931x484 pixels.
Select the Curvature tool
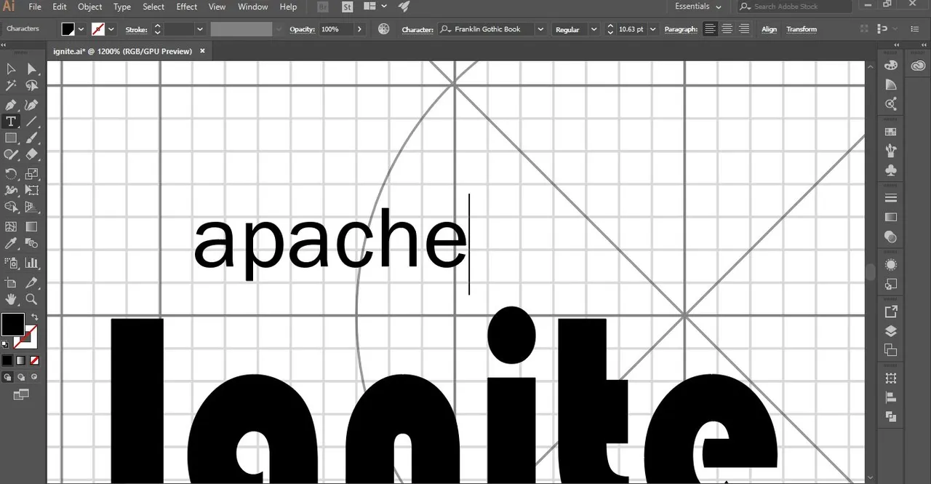click(x=31, y=105)
